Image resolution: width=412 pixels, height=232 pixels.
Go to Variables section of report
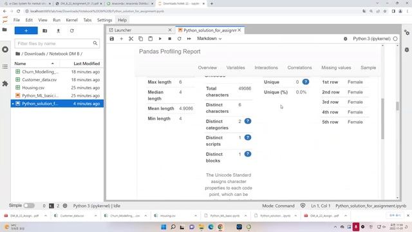pos(236,68)
